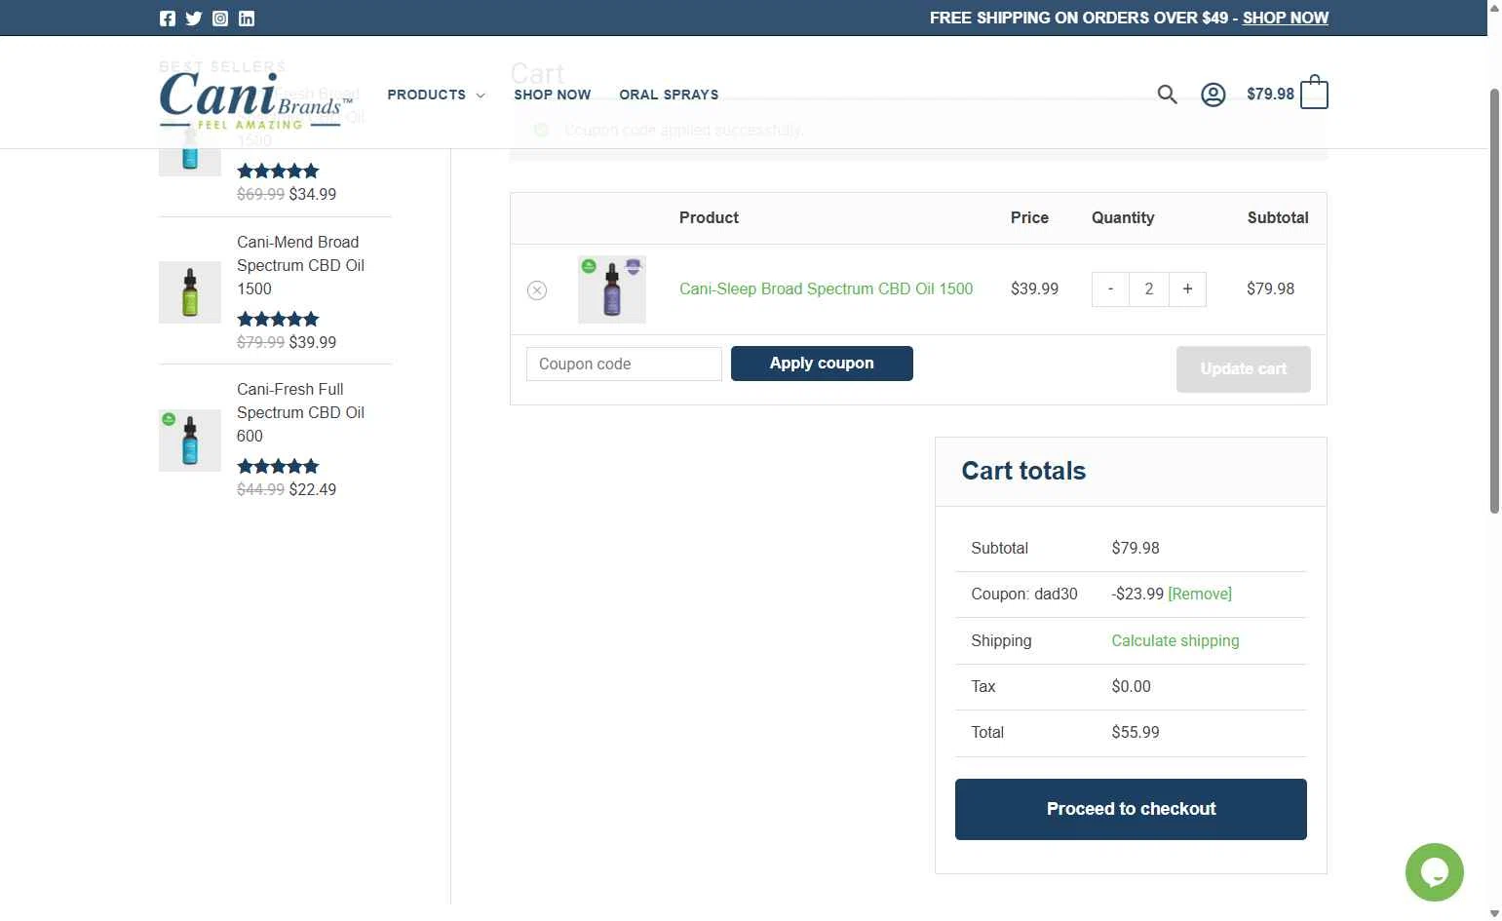Viewport: 1502px width, 921px height.
Task: Open the Twitter social icon
Action: click(194, 19)
